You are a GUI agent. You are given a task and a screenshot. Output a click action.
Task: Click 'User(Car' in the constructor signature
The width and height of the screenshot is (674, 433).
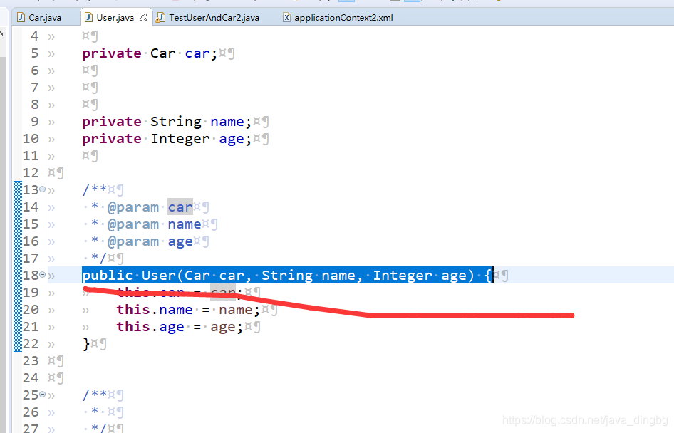[x=176, y=276]
